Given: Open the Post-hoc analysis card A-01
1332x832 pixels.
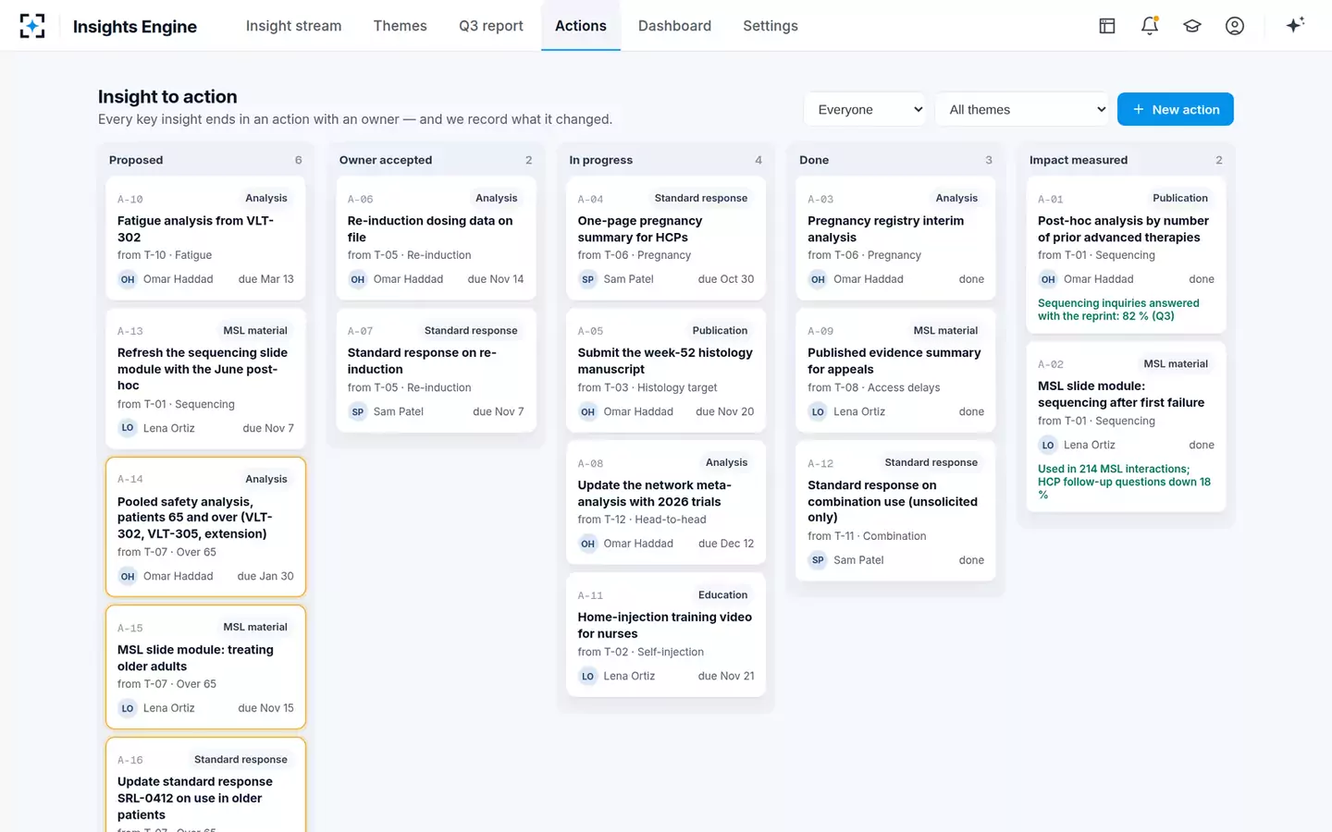Looking at the screenshot, I should (x=1126, y=255).
